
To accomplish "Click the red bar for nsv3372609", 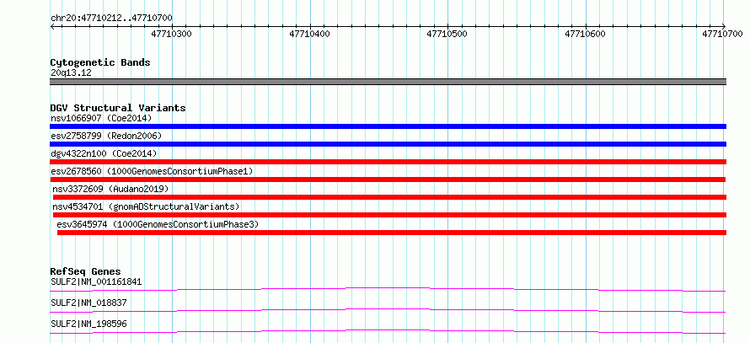I will click(390, 197).
